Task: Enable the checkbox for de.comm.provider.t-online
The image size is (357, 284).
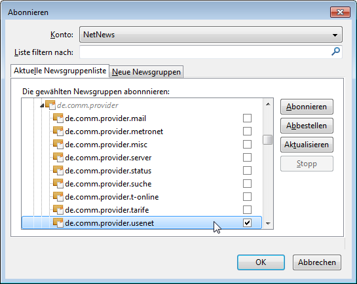Action: click(247, 197)
